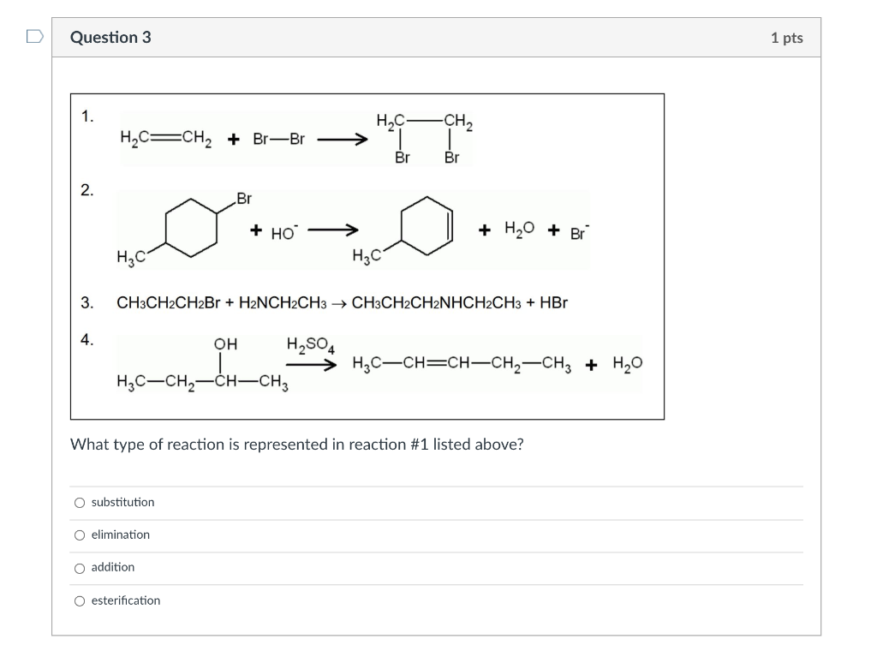Click the H2SO4 label in reaction 4
This screenshot has height=657, width=877.
pos(310,341)
